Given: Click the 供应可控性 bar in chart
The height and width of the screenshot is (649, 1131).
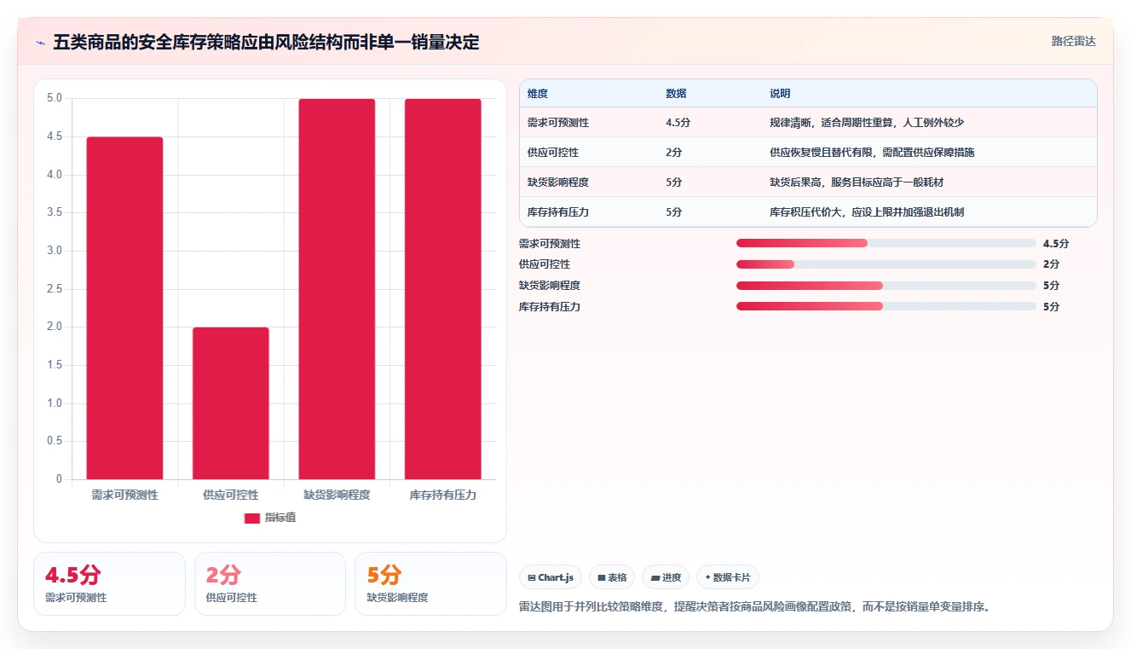Looking at the screenshot, I should pyautogui.click(x=231, y=403).
